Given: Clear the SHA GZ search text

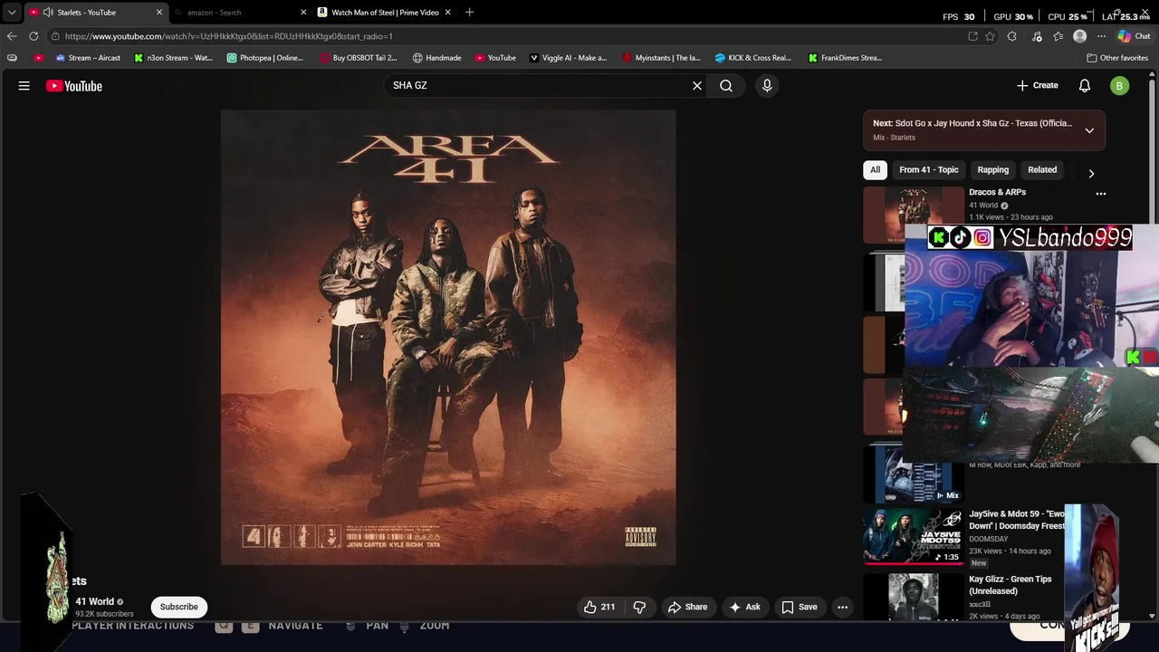Looking at the screenshot, I should click(697, 85).
